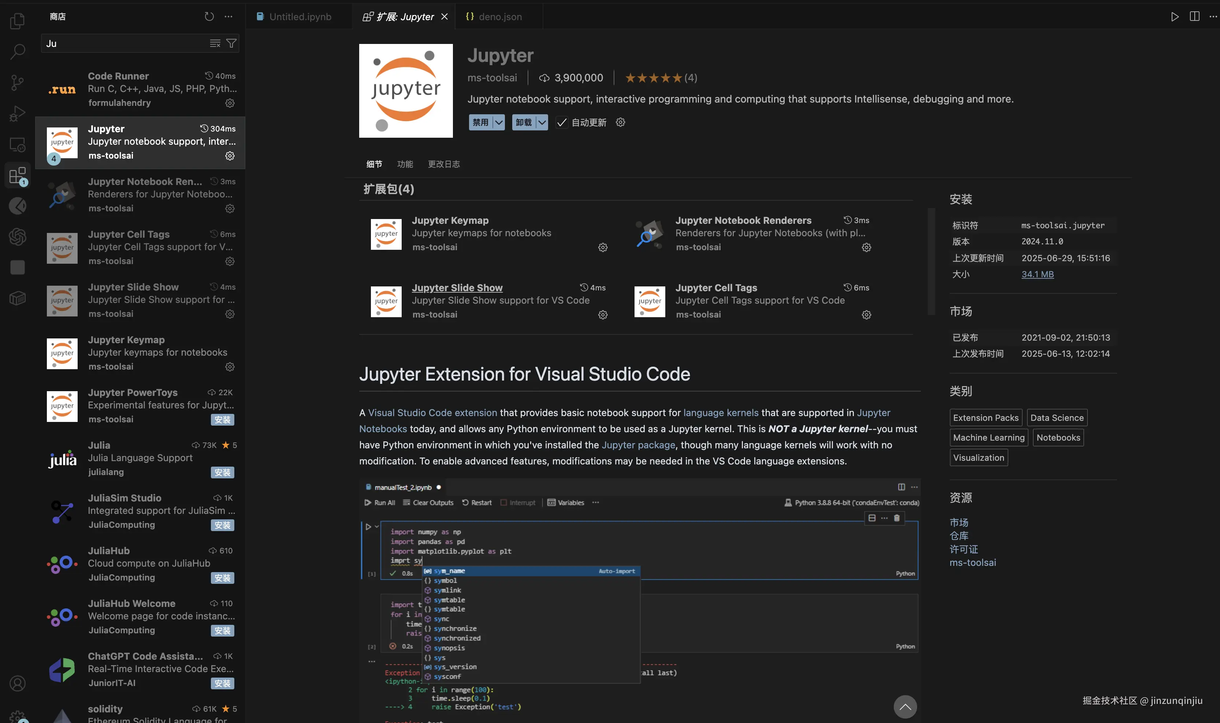Switch to the 功能 features tab

[405, 164]
